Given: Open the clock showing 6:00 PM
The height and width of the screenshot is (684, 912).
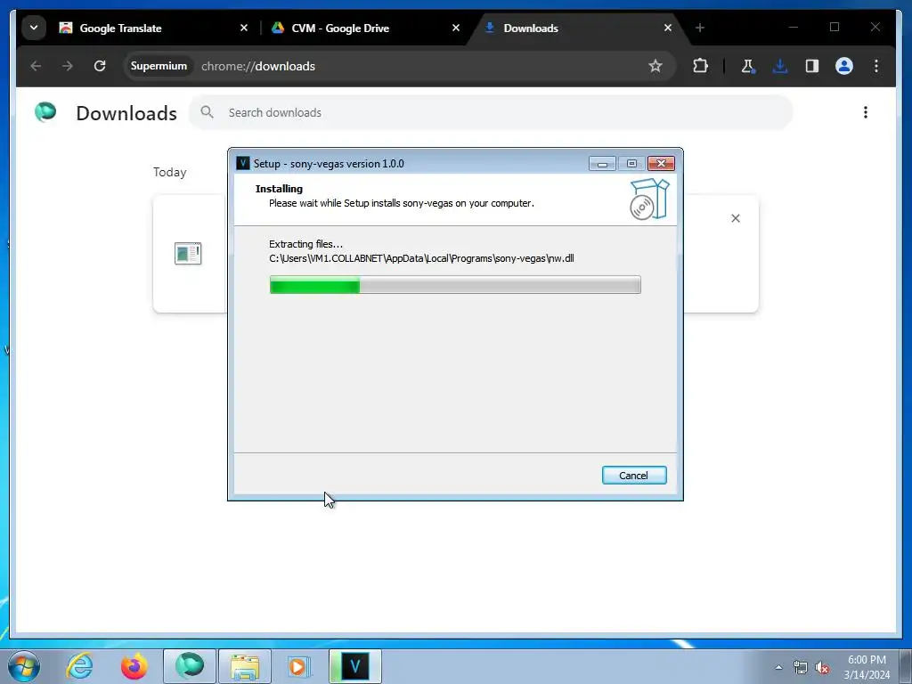Looking at the screenshot, I should pyautogui.click(x=867, y=667).
